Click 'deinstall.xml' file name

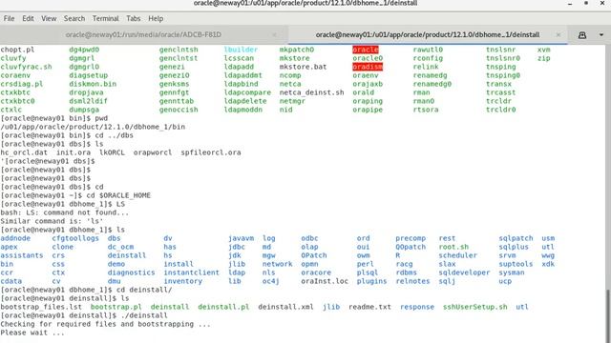pos(285,307)
